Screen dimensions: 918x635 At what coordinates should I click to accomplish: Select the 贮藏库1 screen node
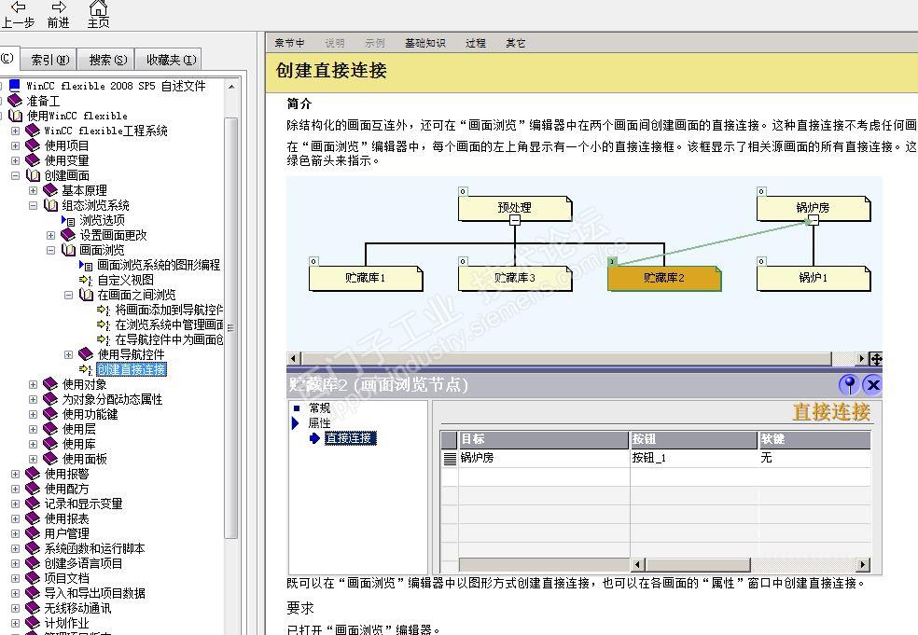click(x=366, y=279)
